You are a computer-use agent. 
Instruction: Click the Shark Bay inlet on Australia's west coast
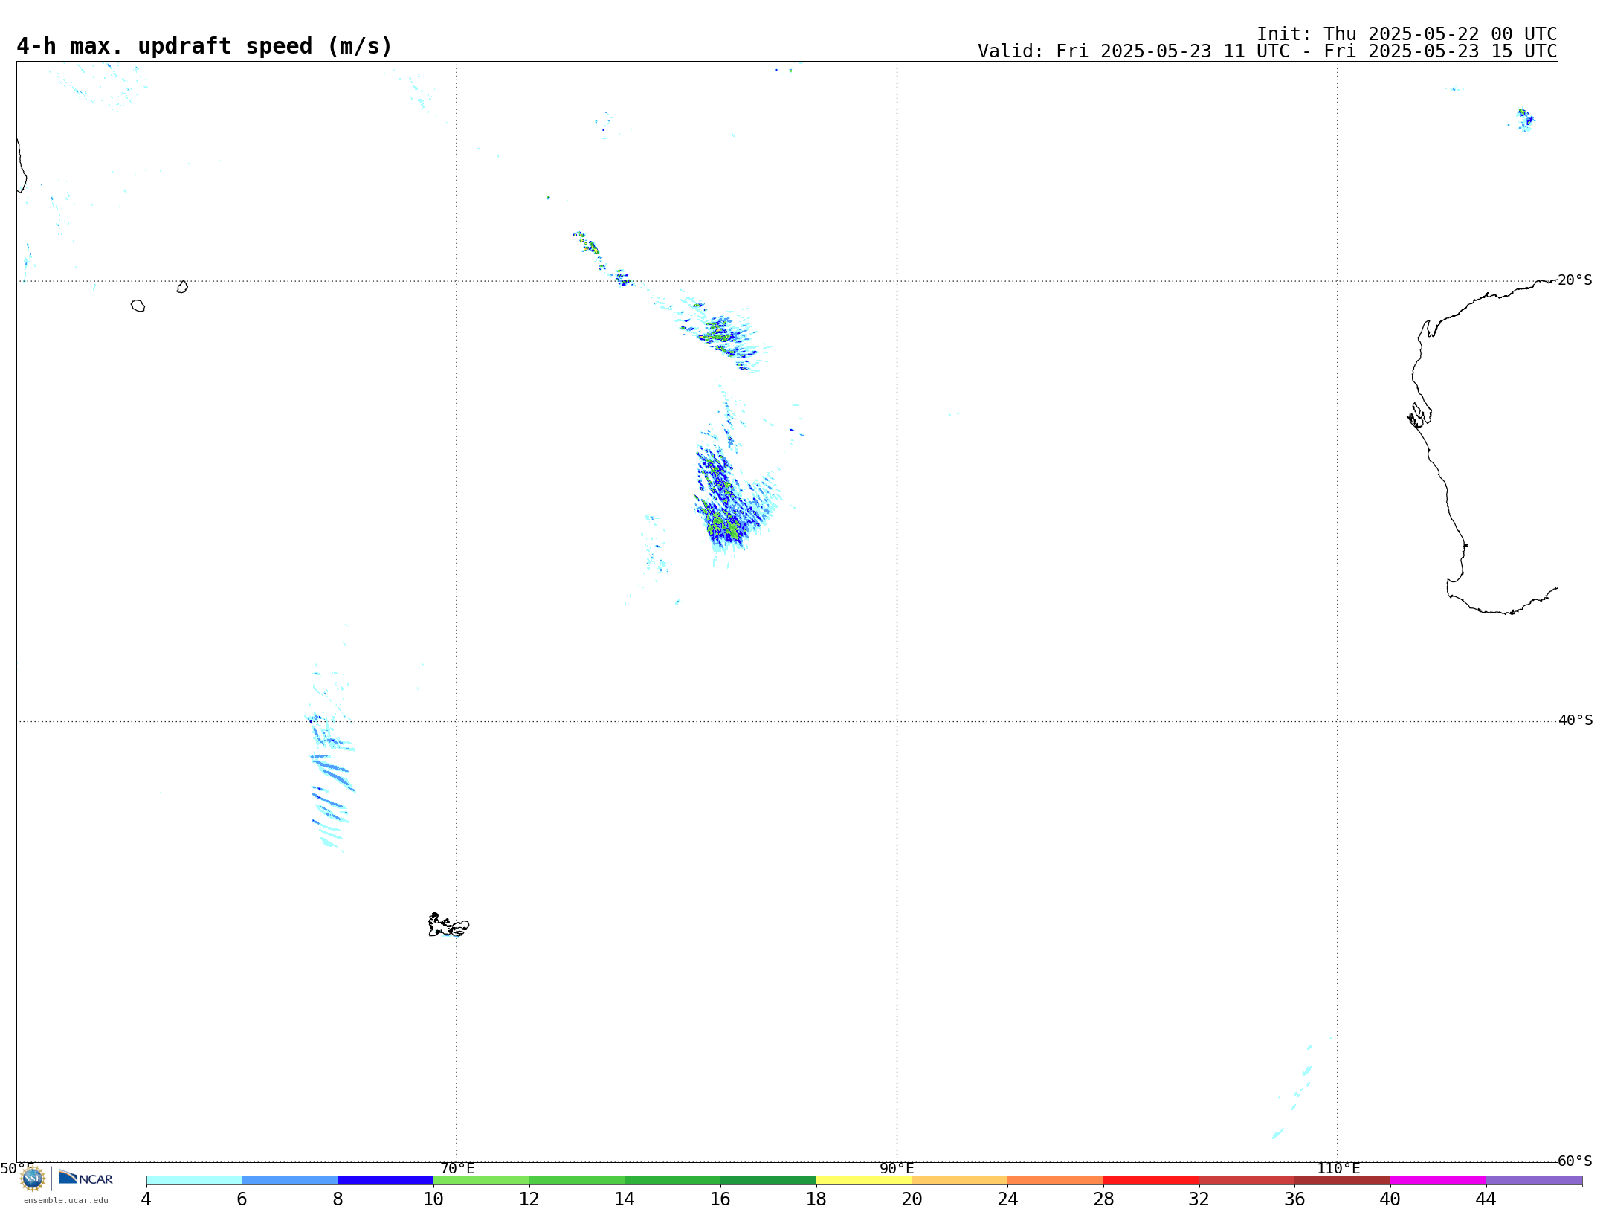point(1419,415)
